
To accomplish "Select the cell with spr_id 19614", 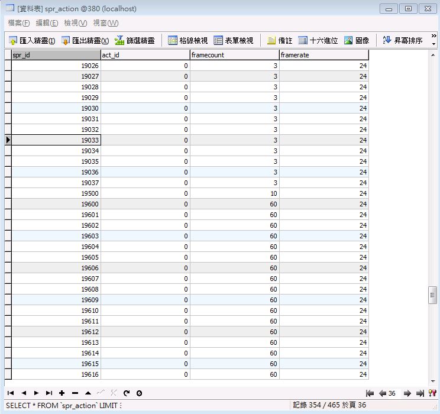I will tap(56, 353).
